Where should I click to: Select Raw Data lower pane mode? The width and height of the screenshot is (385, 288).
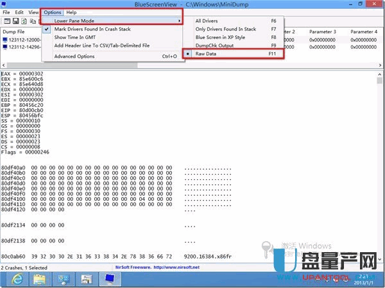[x=234, y=54]
